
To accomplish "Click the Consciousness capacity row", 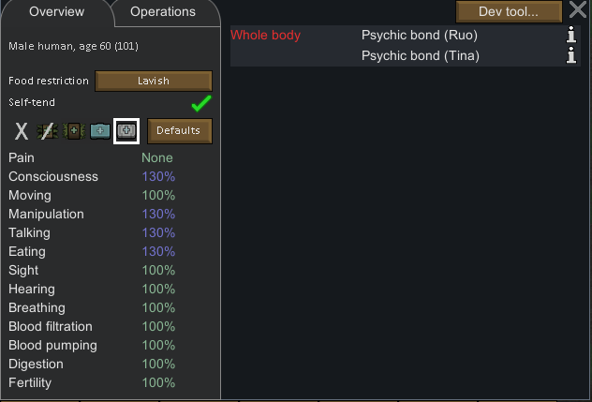I will click(92, 176).
